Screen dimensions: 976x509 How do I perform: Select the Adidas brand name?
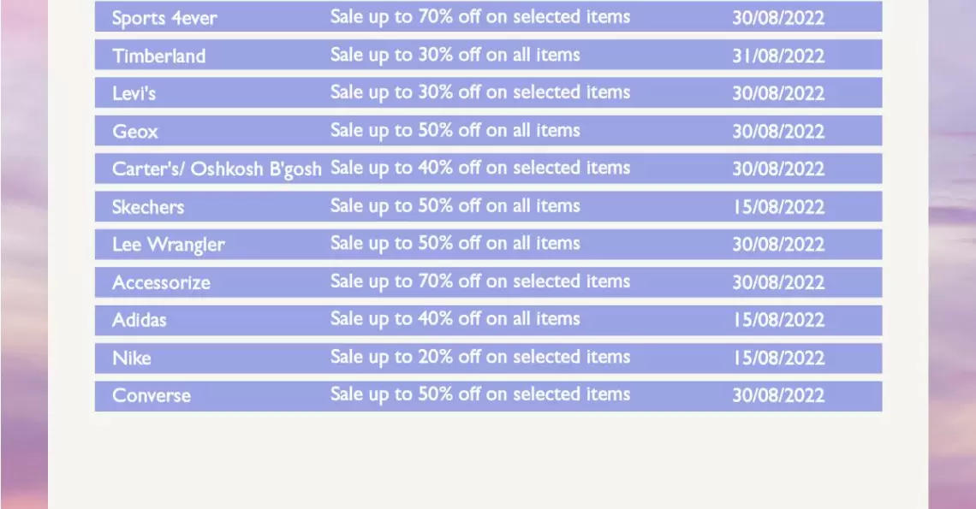[140, 320]
